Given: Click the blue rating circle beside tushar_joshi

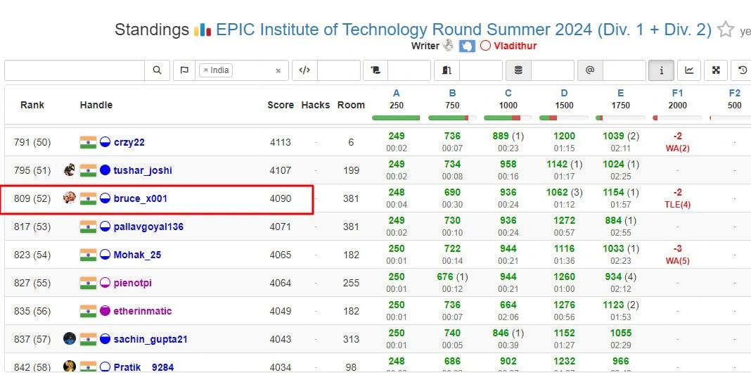Looking at the screenshot, I should click(x=105, y=170).
